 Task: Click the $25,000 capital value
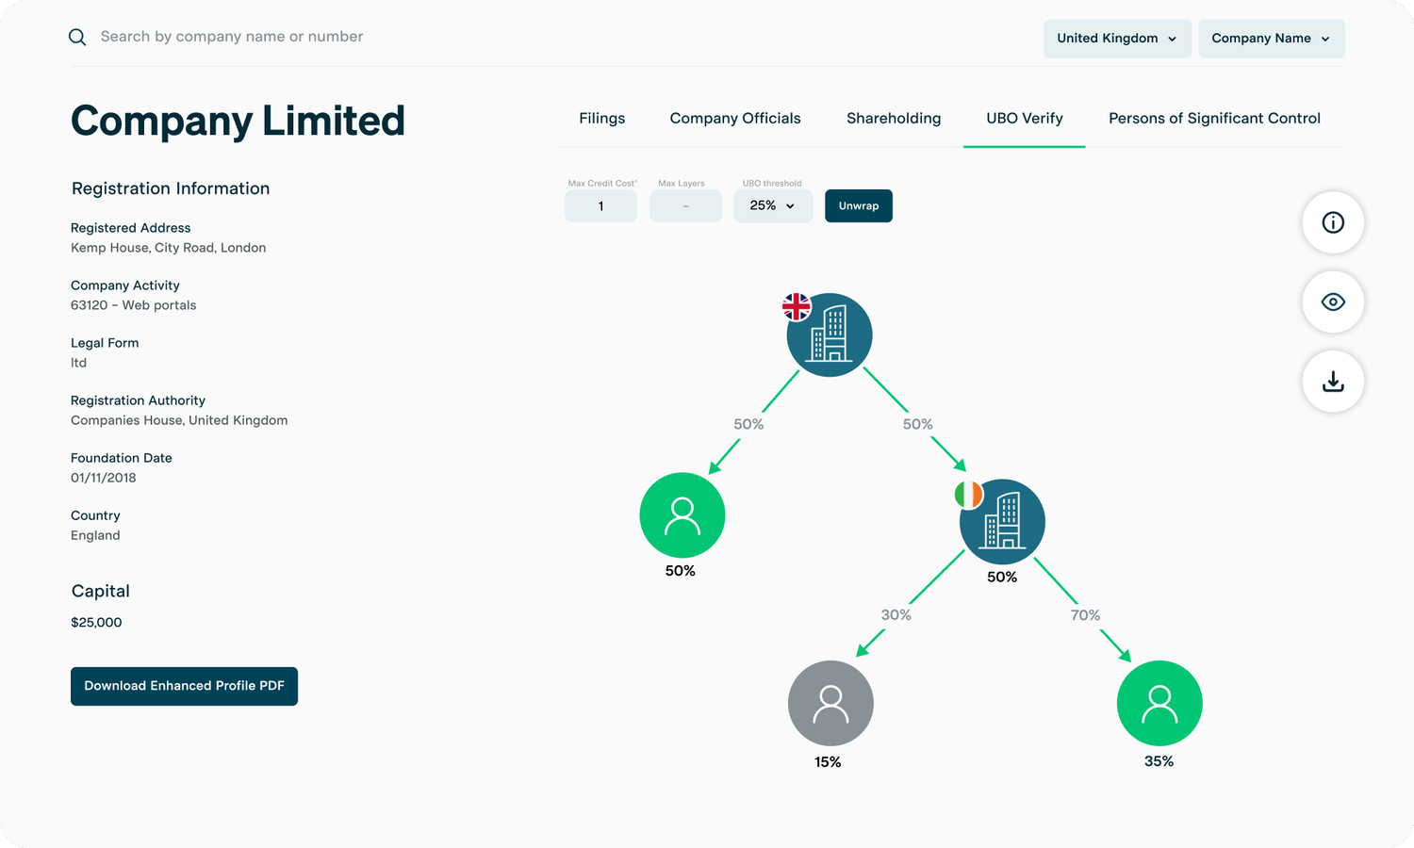coord(96,623)
